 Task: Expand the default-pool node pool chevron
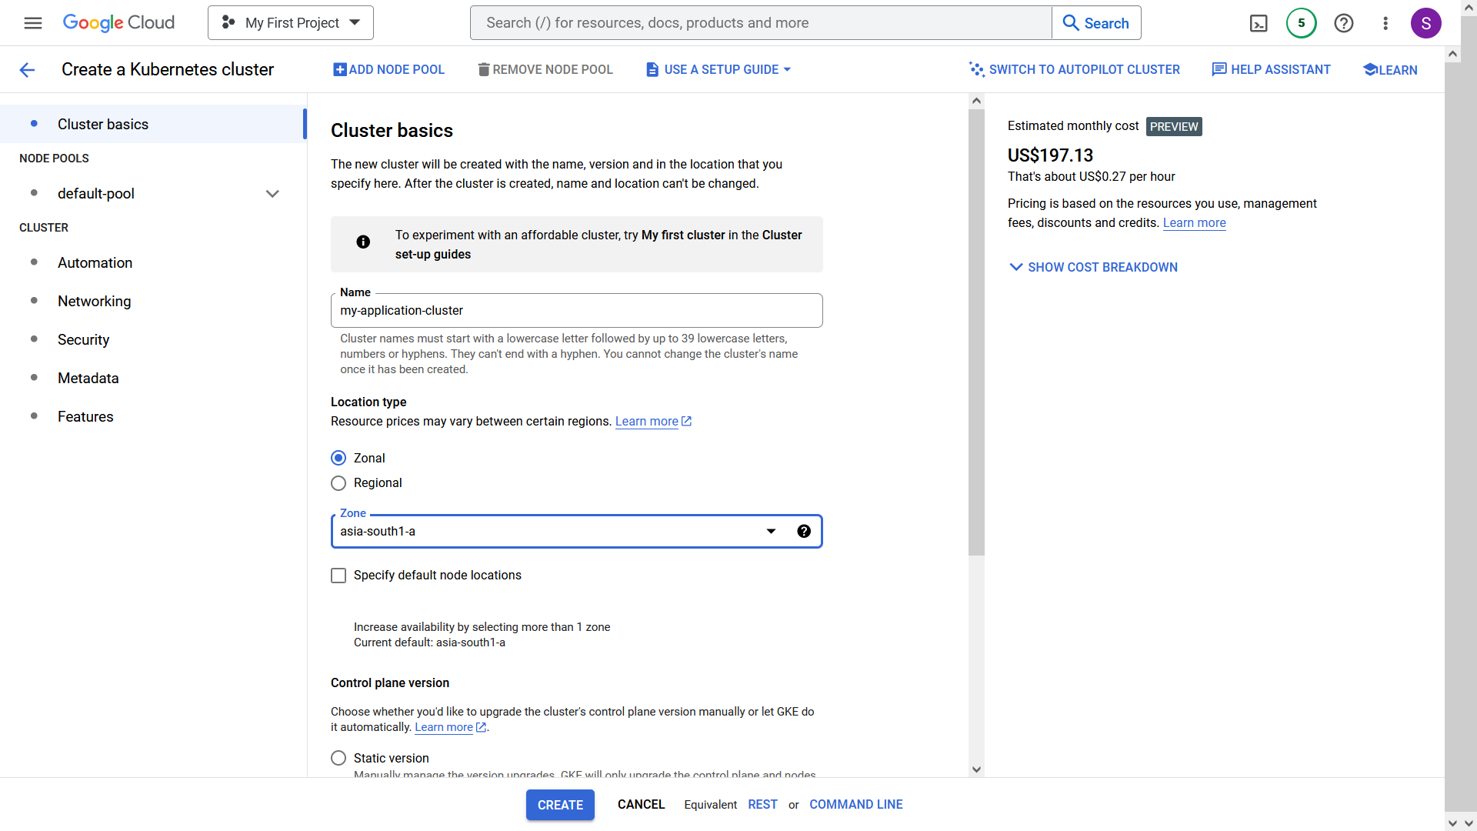pos(272,194)
